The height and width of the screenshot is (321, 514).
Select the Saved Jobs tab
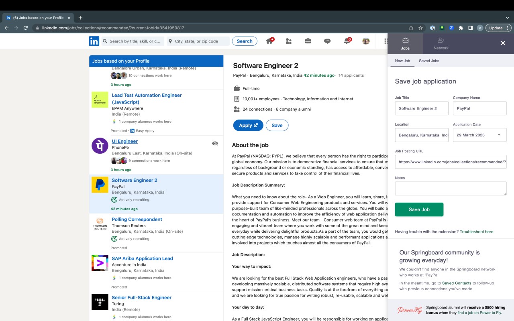[429, 61]
